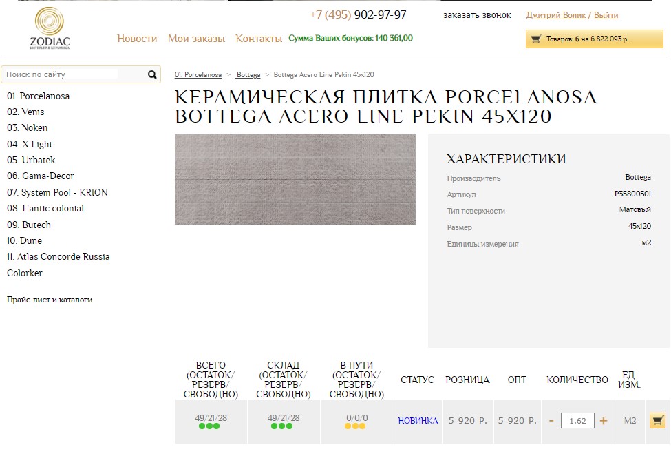The image size is (671, 465).
Task: Click the tile product image
Action: tap(295, 179)
